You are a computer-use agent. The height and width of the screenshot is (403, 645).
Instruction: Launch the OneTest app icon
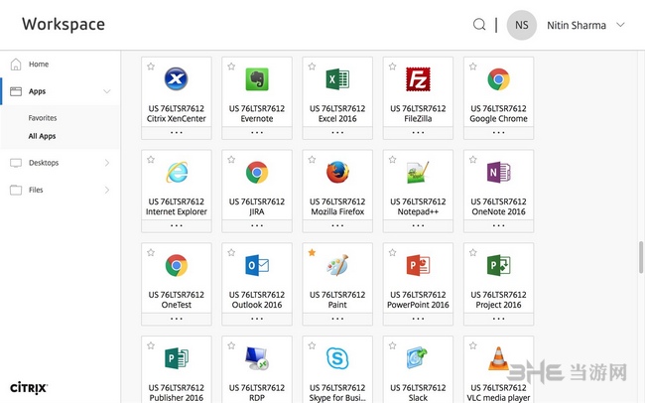pos(176,265)
